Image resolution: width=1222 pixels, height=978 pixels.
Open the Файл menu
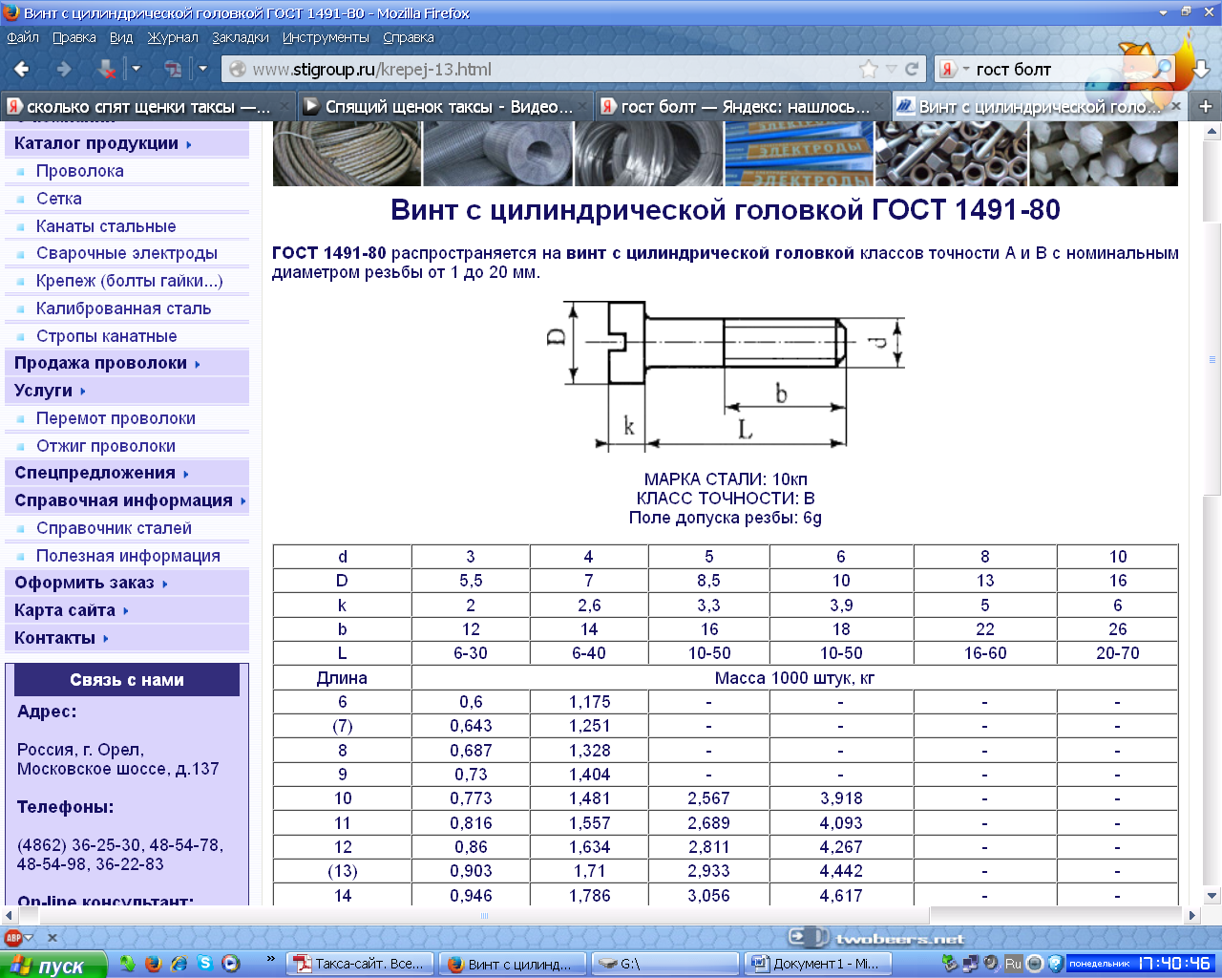tap(23, 37)
